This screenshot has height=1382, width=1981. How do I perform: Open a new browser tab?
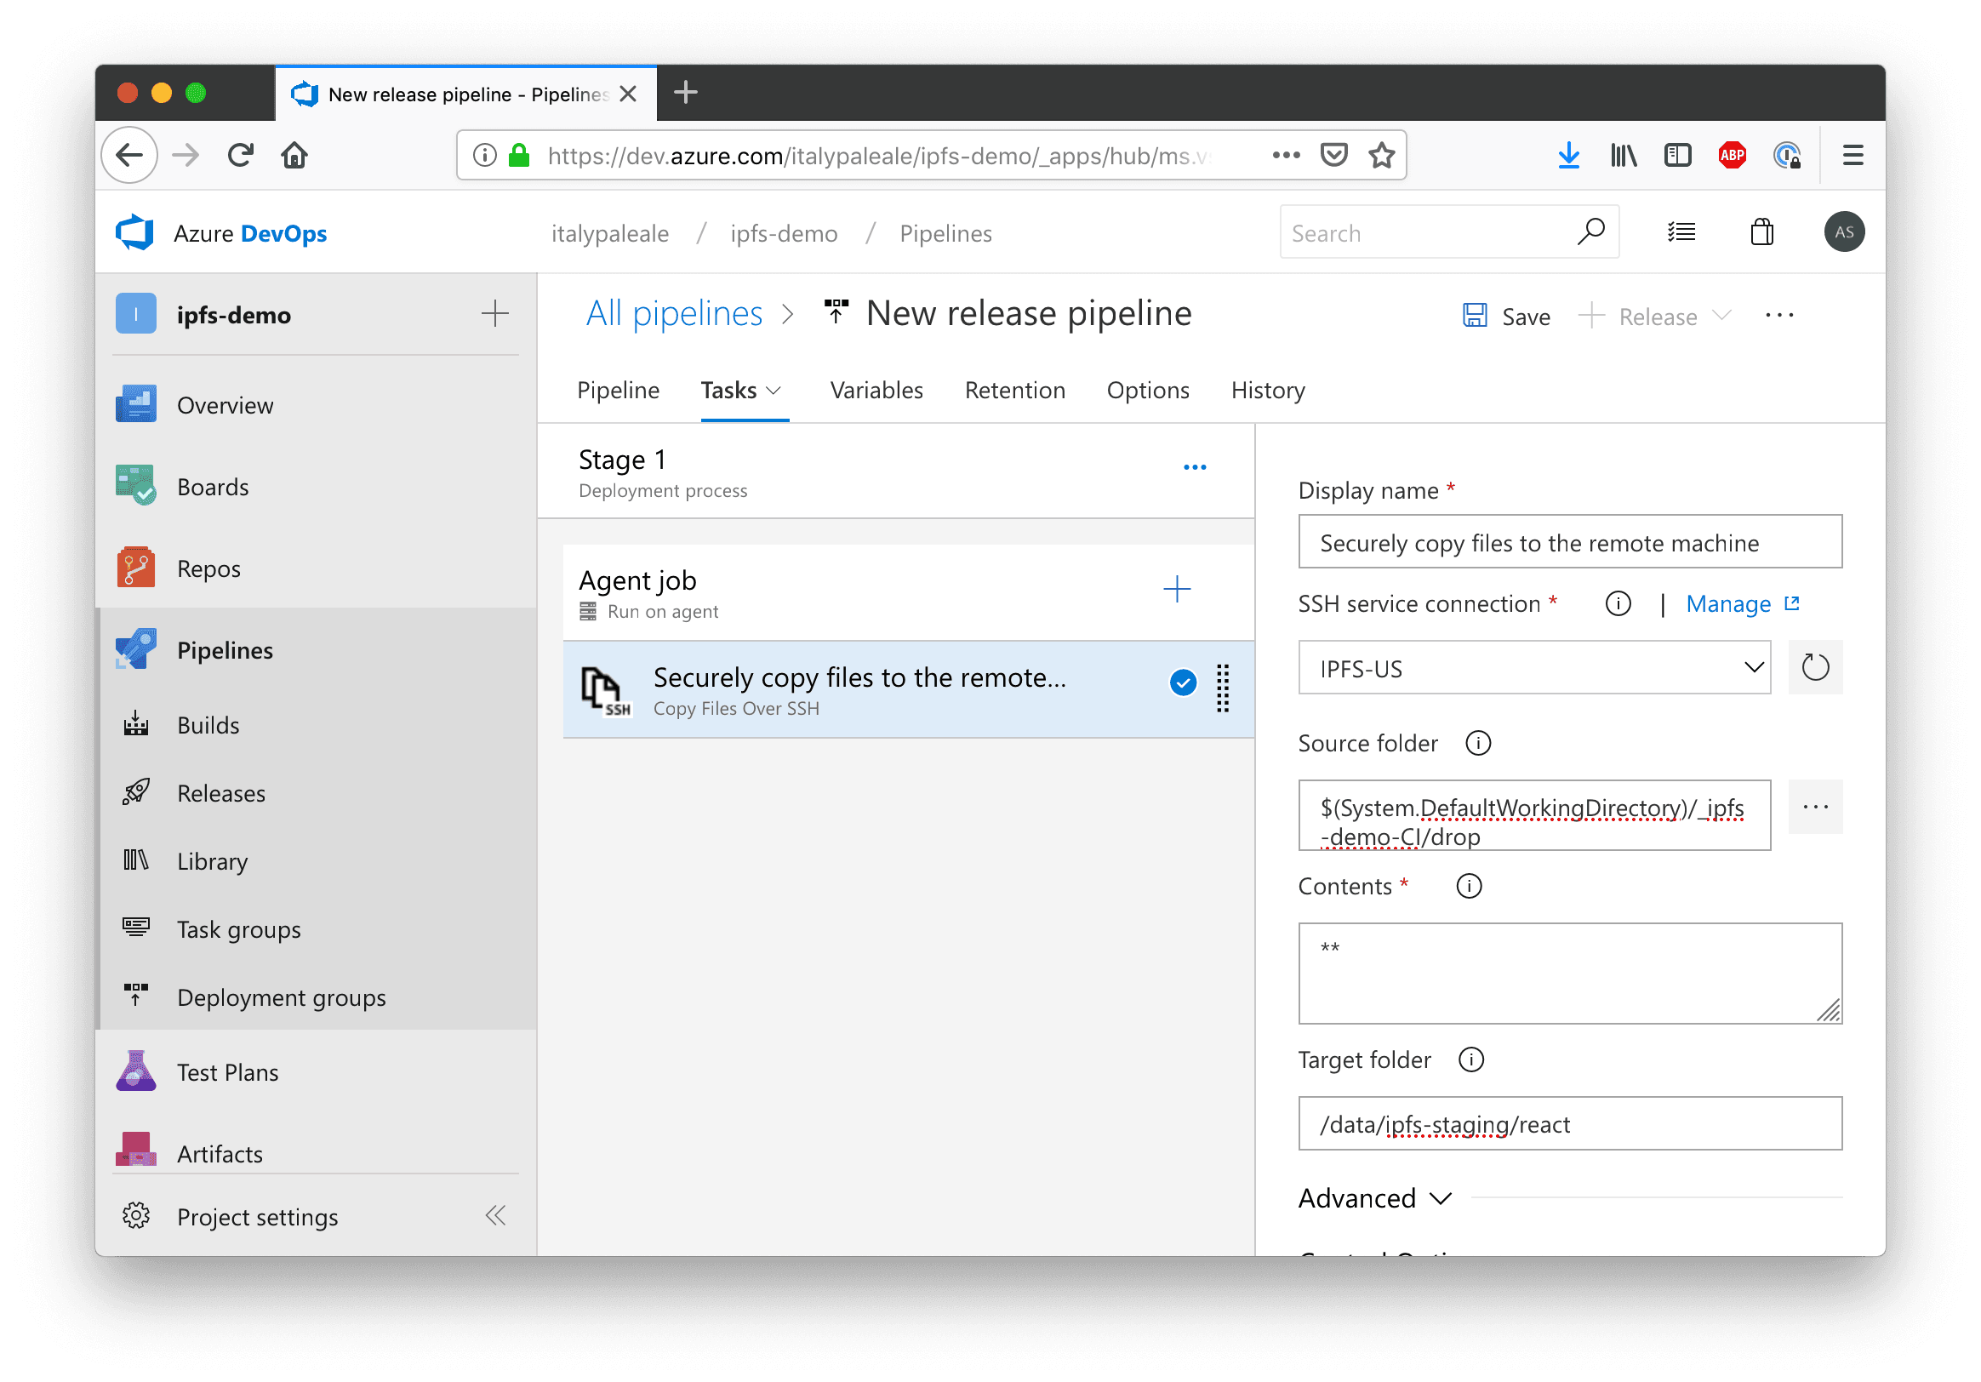click(x=686, y=92)
